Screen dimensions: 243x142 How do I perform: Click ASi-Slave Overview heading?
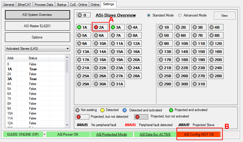click(116, 15)
